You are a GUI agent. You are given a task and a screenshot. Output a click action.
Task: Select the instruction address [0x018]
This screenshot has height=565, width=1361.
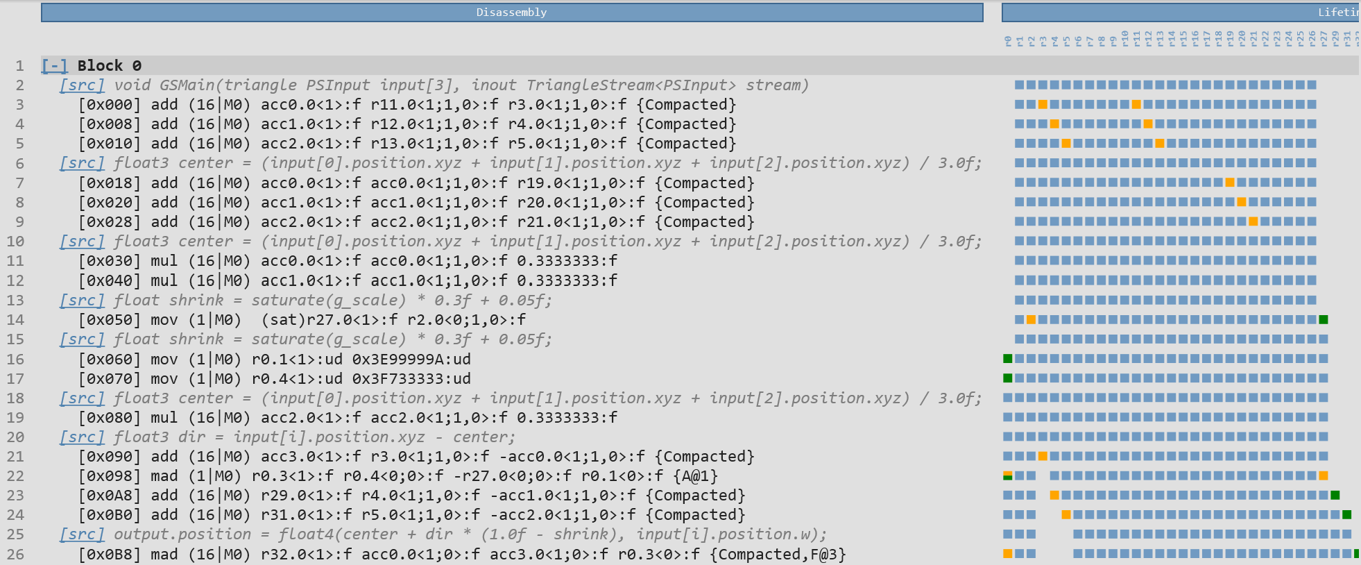(x=110, y=183)
